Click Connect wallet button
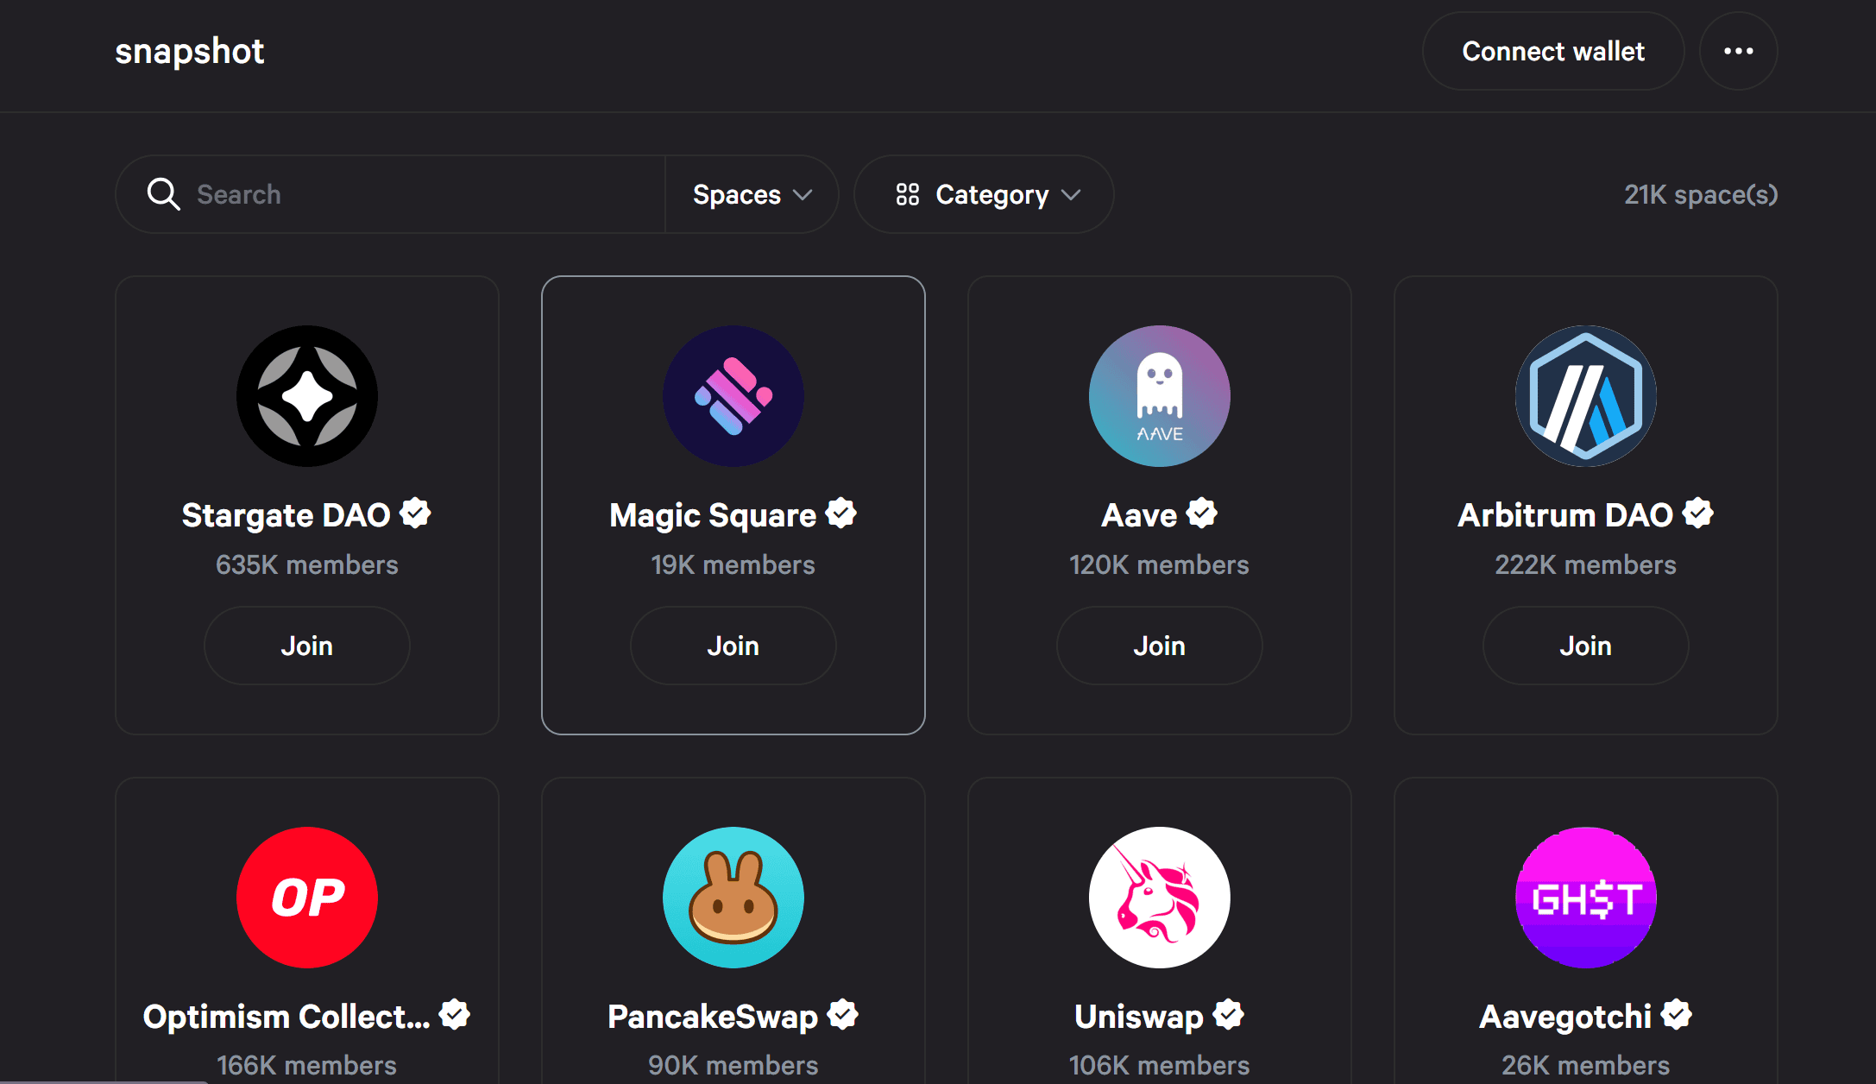1876x1084 pixels. point(1552,51)
